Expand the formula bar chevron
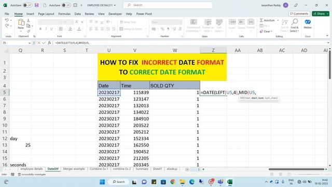This screenshot has width=332, height=187. click(328, 43)
